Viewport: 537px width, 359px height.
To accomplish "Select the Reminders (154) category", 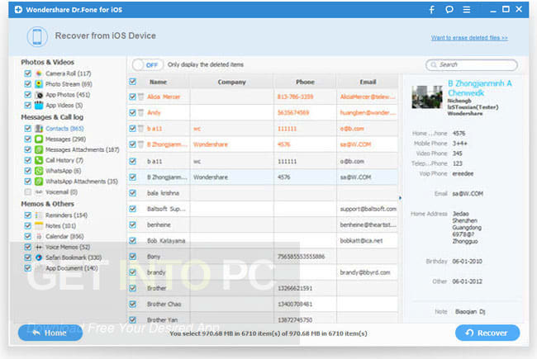I will pos(66,215).
